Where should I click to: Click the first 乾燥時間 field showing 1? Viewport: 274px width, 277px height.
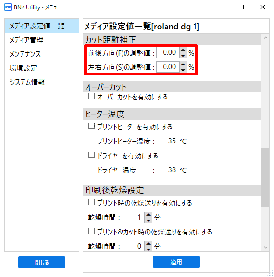[x=133, y=217]
